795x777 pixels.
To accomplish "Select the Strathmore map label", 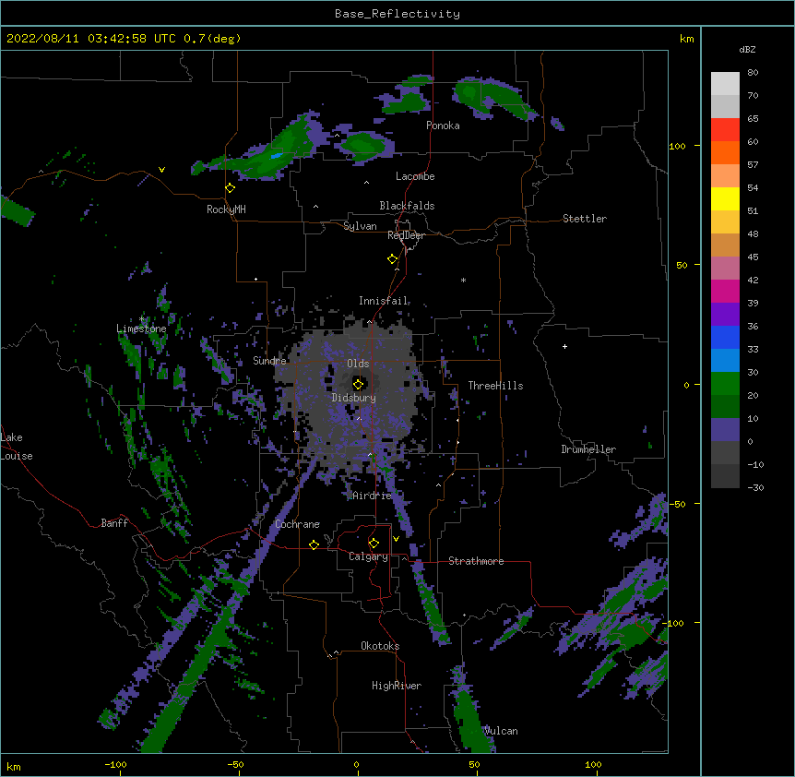I will point(476,561).
